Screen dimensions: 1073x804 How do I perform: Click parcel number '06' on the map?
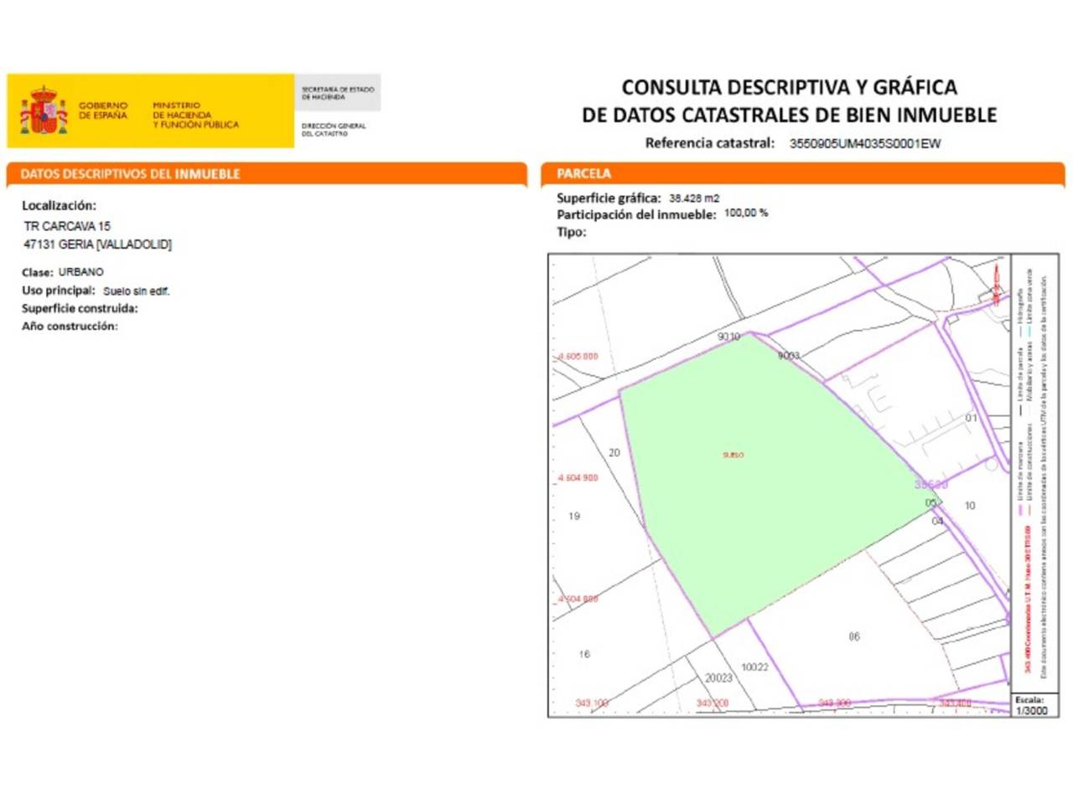pos(854,636)
